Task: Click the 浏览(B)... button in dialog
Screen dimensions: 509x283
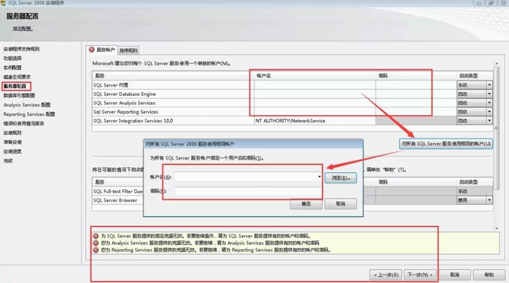Action: 341,178
